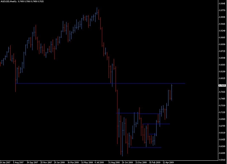This screenshot has height=164, width=227.
Task: Click the 0.6960 price axis label
Action: (x=222, y=119)
